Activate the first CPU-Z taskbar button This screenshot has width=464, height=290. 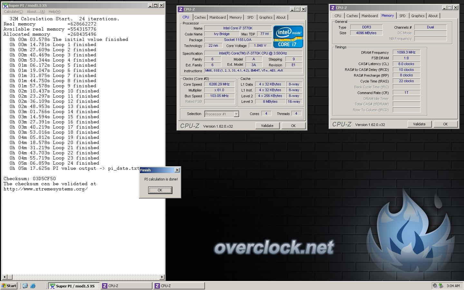pyautogui.click(x=127, y=286)
